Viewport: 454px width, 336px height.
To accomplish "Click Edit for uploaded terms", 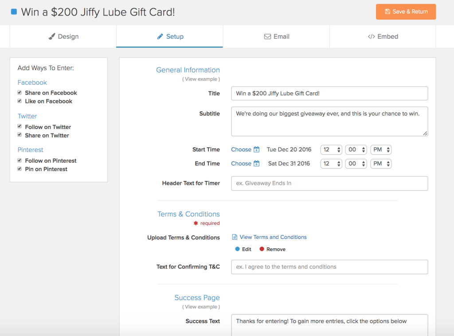I will point(247,249).
